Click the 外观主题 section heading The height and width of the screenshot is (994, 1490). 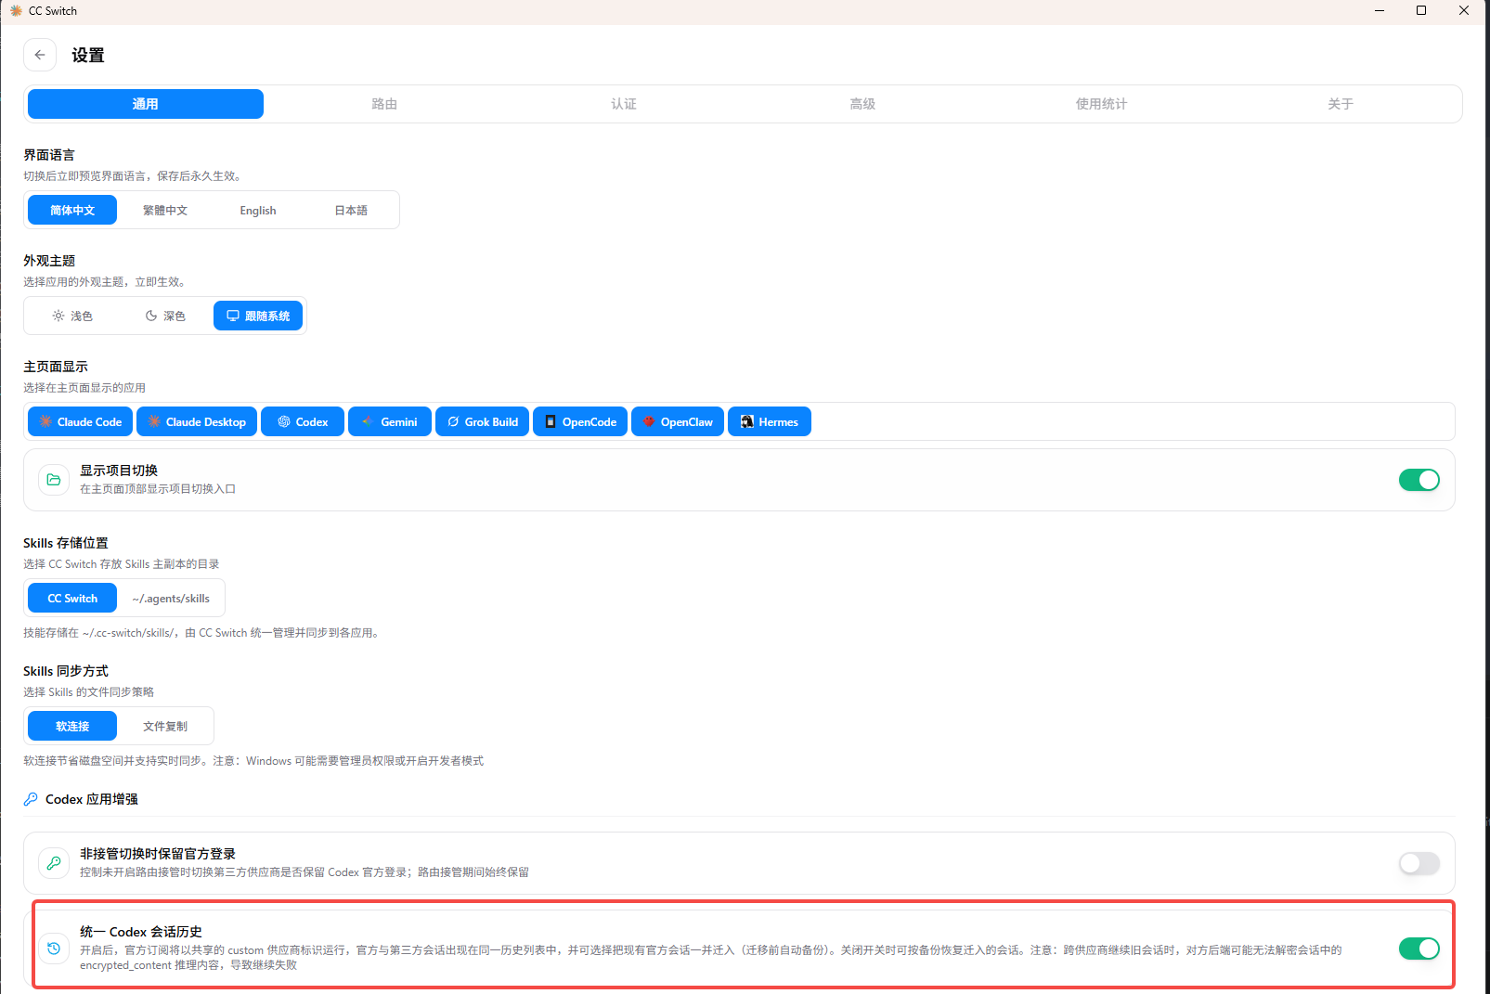[x=49, y=261]
